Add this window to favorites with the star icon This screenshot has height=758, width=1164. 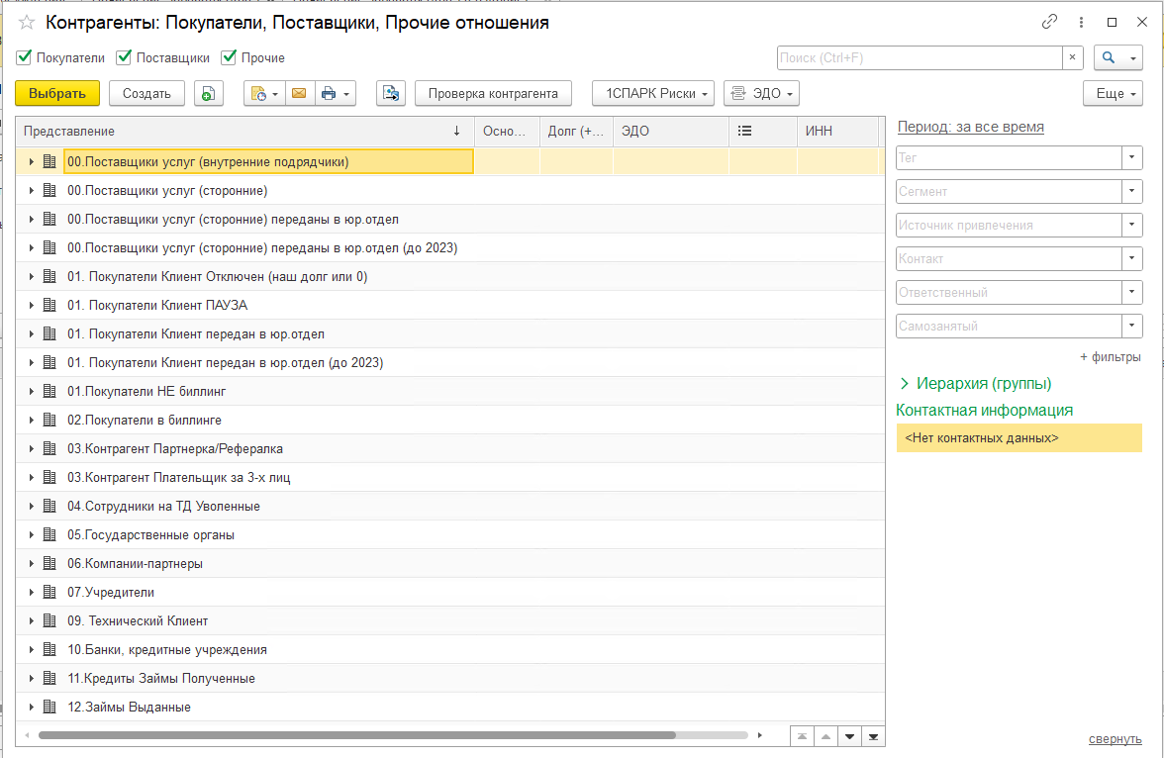pos(27,23)
